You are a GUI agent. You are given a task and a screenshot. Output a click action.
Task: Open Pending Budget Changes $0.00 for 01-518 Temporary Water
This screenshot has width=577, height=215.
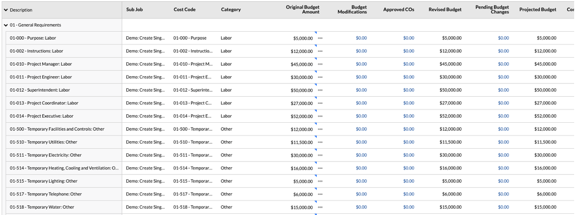503,207
